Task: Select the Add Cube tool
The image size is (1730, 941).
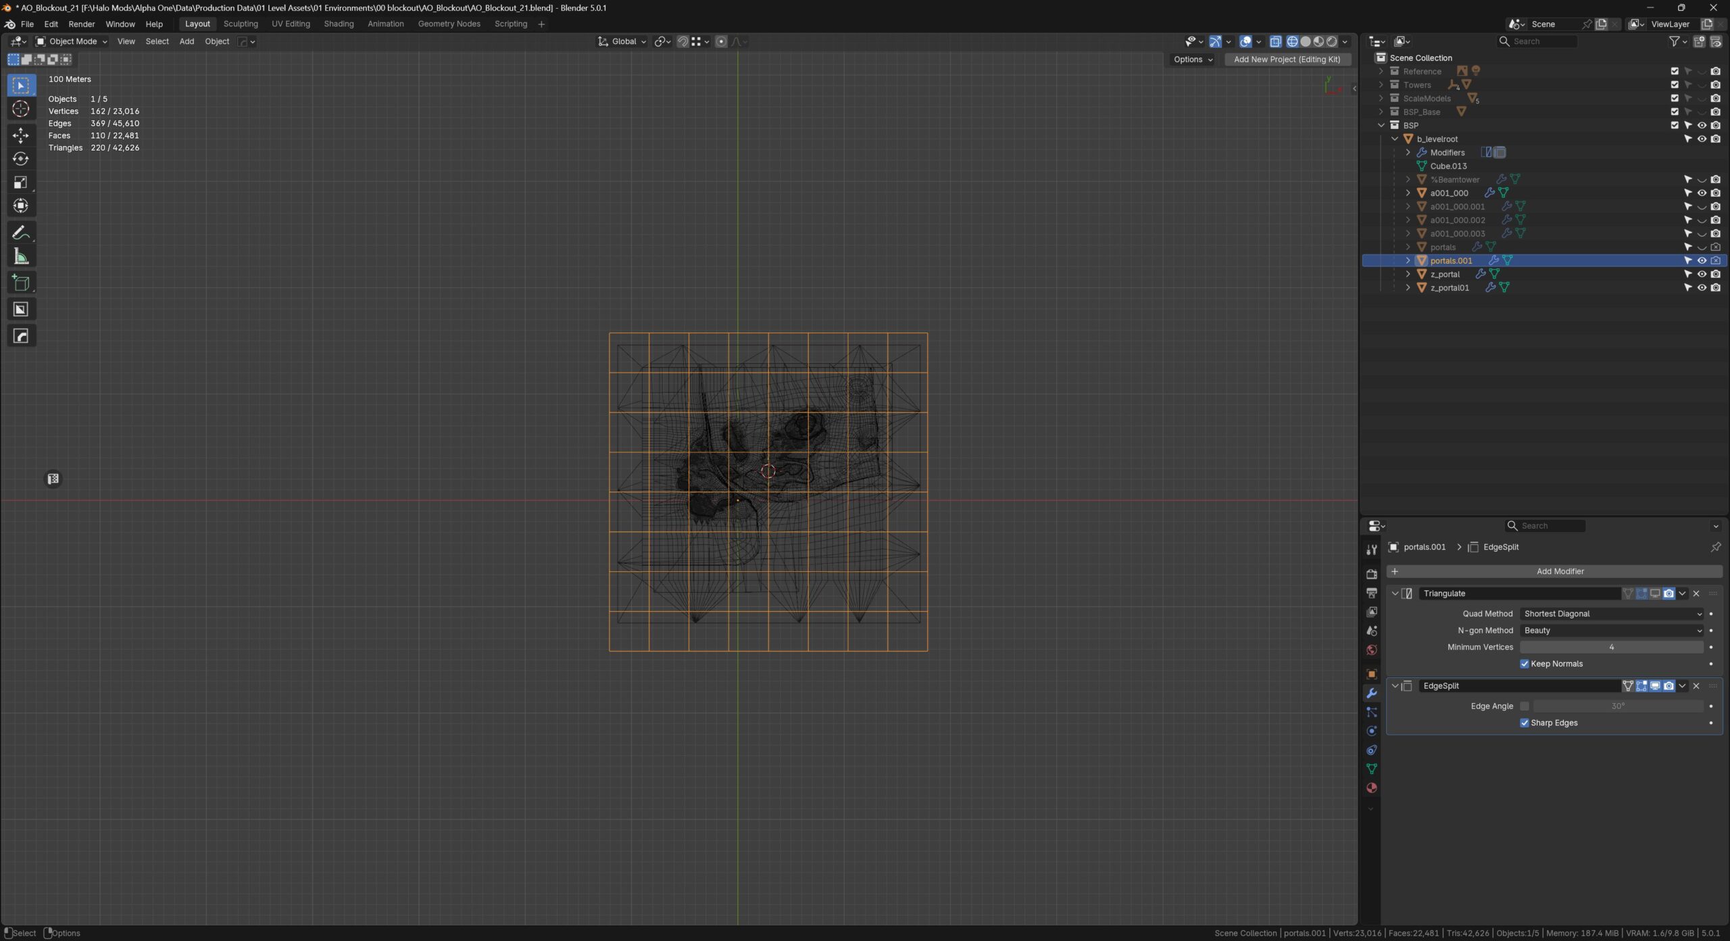Action: pos(20,283)
